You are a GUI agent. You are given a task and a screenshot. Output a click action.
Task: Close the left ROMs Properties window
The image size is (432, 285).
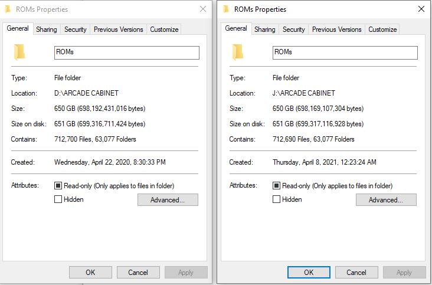pyautogui.click(x=203, y=9)
